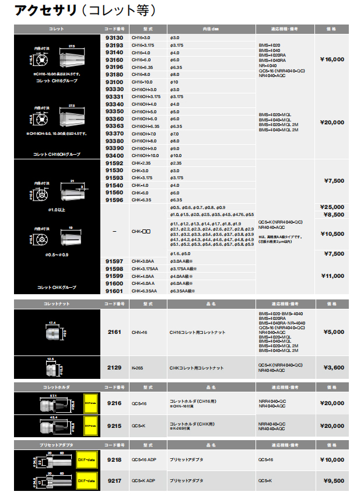Click code number 93130
The height and width of the screenshot is (495, 364).
pyautogui.click(x=114, y=37)
